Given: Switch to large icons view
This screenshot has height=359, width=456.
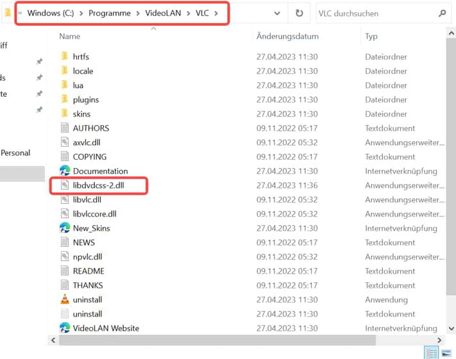Looking at the screenshot, I should point(446,353).
